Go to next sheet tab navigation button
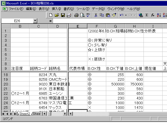The width and height of the screenshot is (167, 125). (11, 114)
